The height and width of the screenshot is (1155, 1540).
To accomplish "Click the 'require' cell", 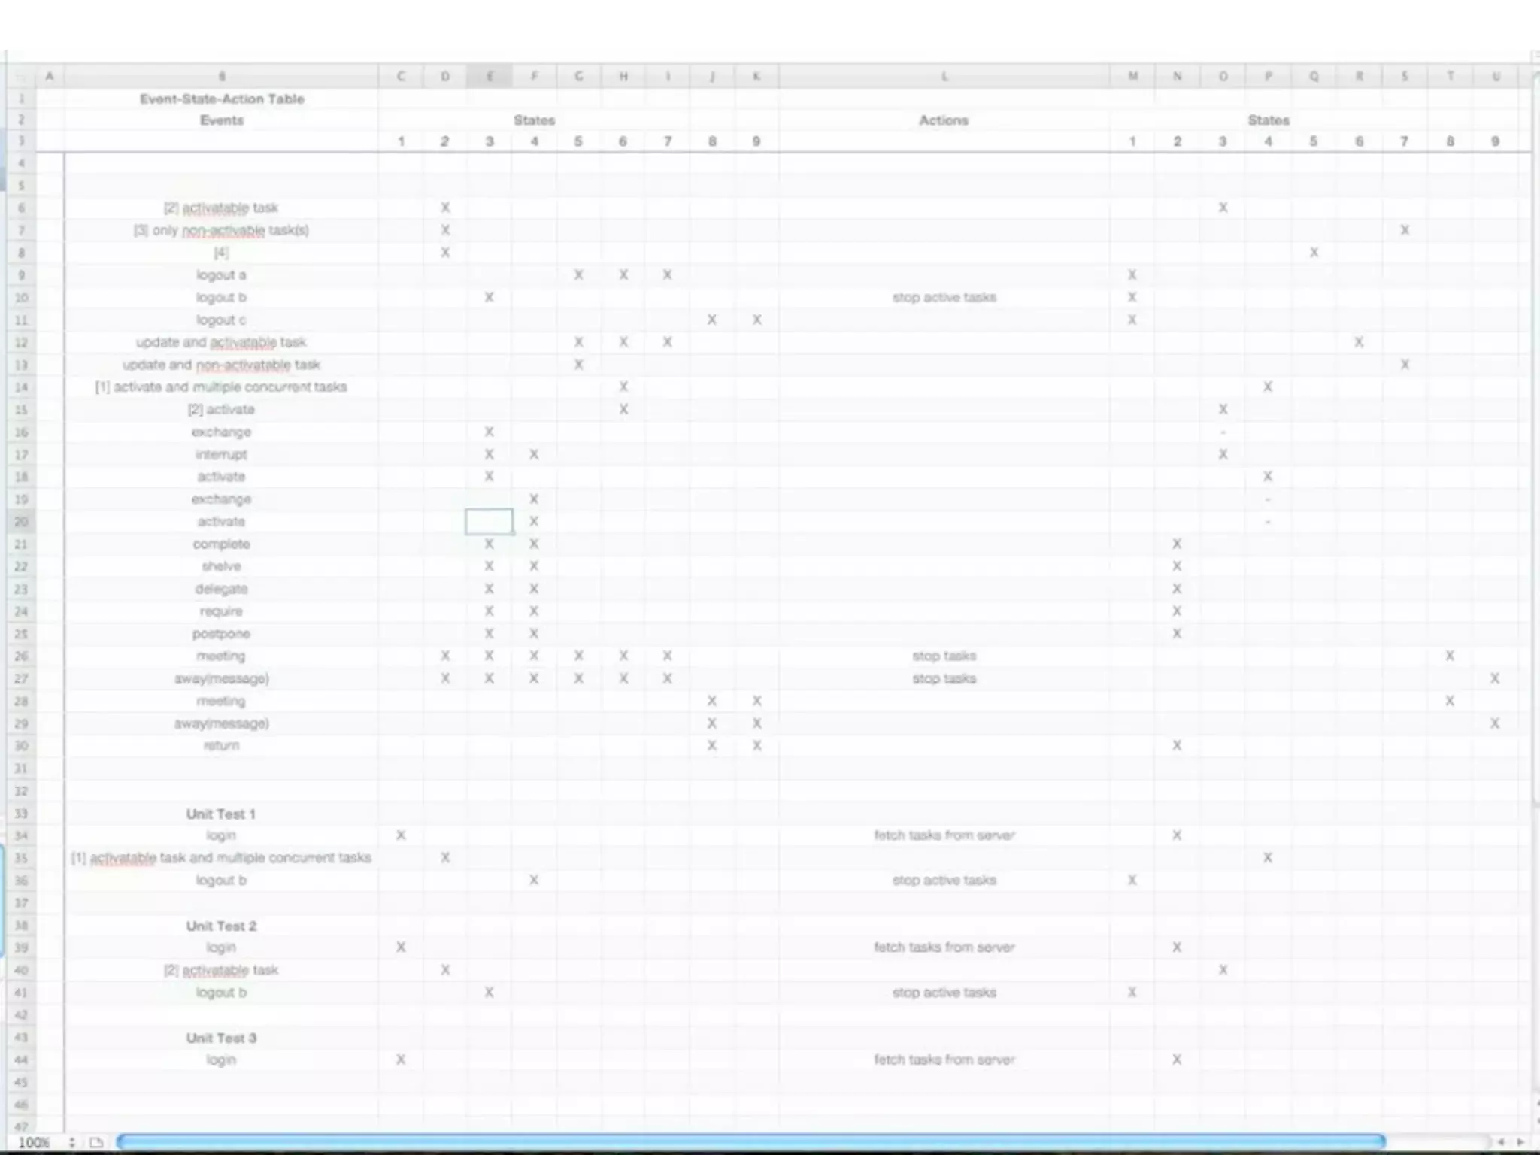I will pyautogui.click(x=221, y=611).
